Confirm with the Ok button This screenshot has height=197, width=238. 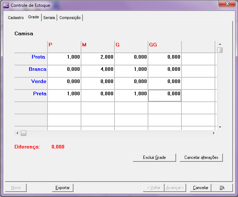coord(222,188)
